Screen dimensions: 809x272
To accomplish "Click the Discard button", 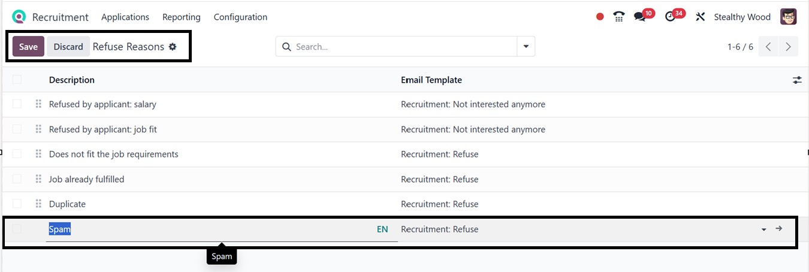I will (68, 47).
